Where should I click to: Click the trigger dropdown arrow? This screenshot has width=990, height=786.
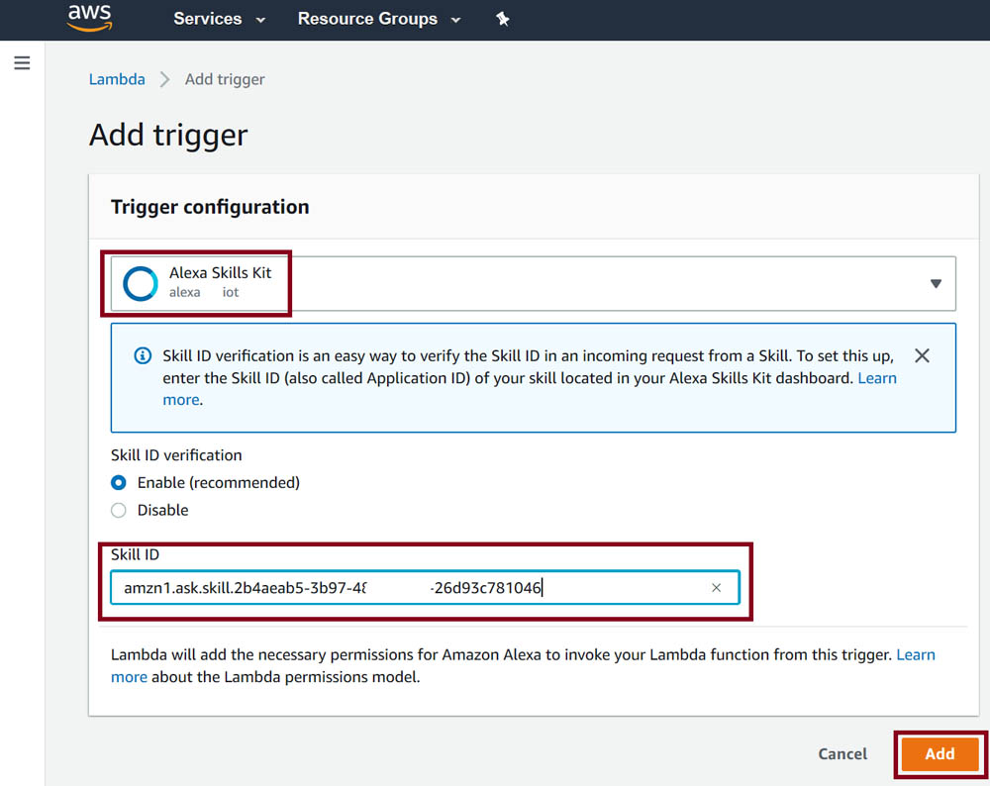[936, 283]
